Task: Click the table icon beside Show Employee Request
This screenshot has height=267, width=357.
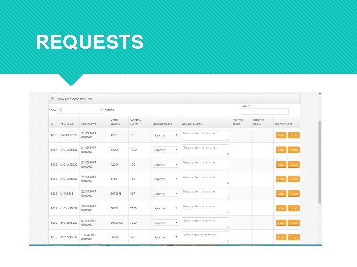Action: point(53,99)
